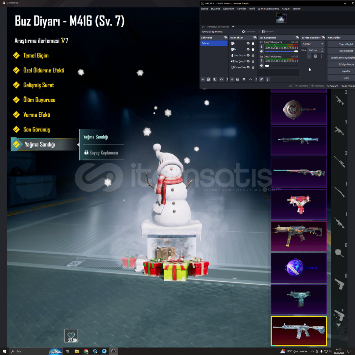Select the red pan skin thumbnail
Viewport: 355px width, 355px height.
(298, 109)
